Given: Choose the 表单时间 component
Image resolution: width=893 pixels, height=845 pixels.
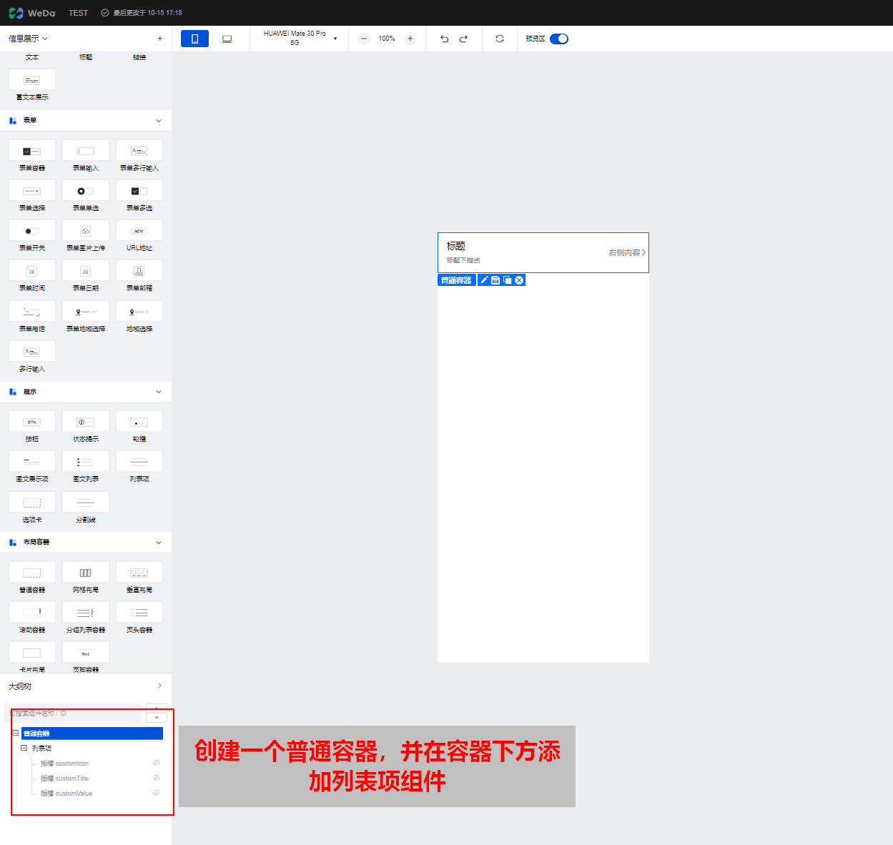Looking at the screenshot, I should point(32,271).
